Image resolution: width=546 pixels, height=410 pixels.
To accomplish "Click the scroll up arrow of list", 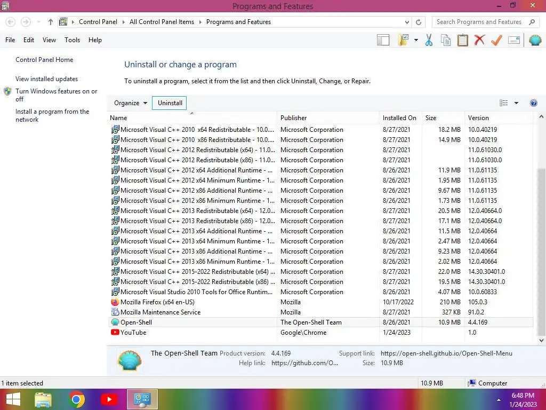I will coord(541,117).
